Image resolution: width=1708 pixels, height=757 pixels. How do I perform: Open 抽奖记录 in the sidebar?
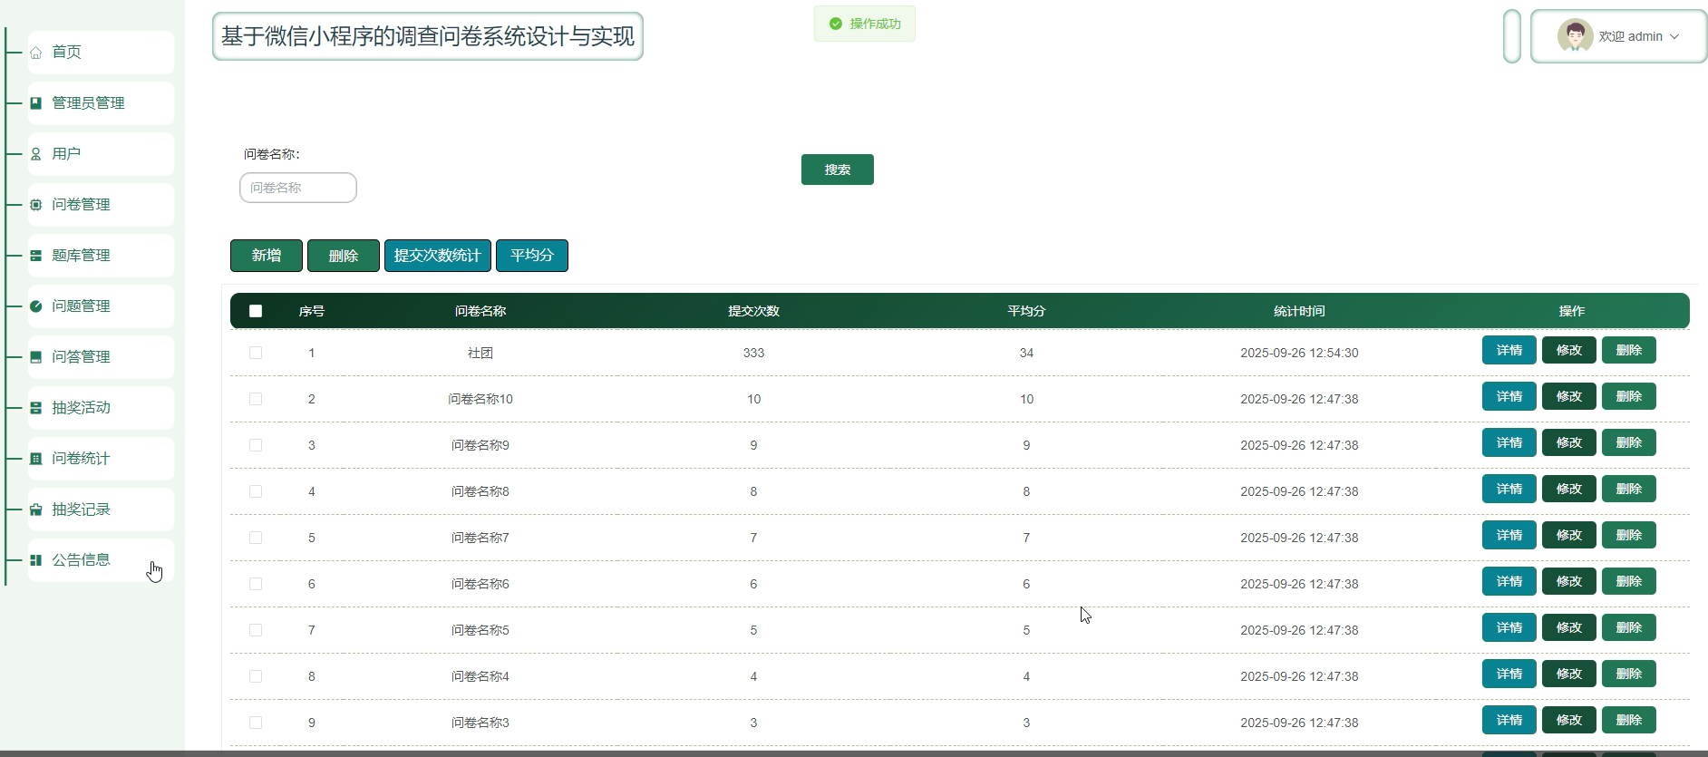coord(101,510)
